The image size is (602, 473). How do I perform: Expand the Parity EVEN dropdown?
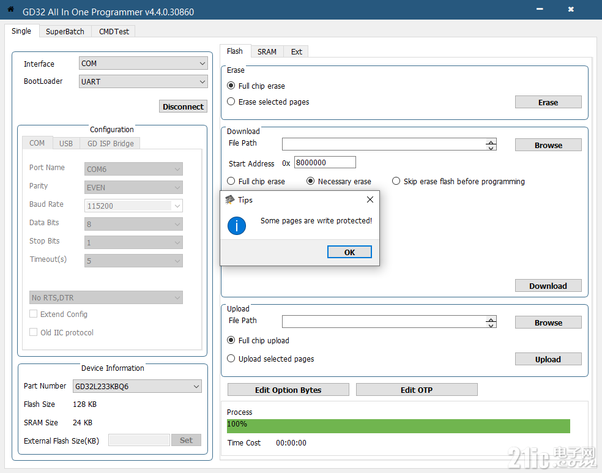pos(133,187)
